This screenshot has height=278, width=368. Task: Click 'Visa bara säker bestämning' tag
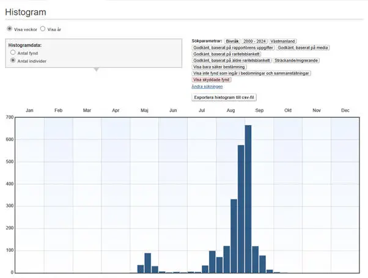(x=219, y=67)
